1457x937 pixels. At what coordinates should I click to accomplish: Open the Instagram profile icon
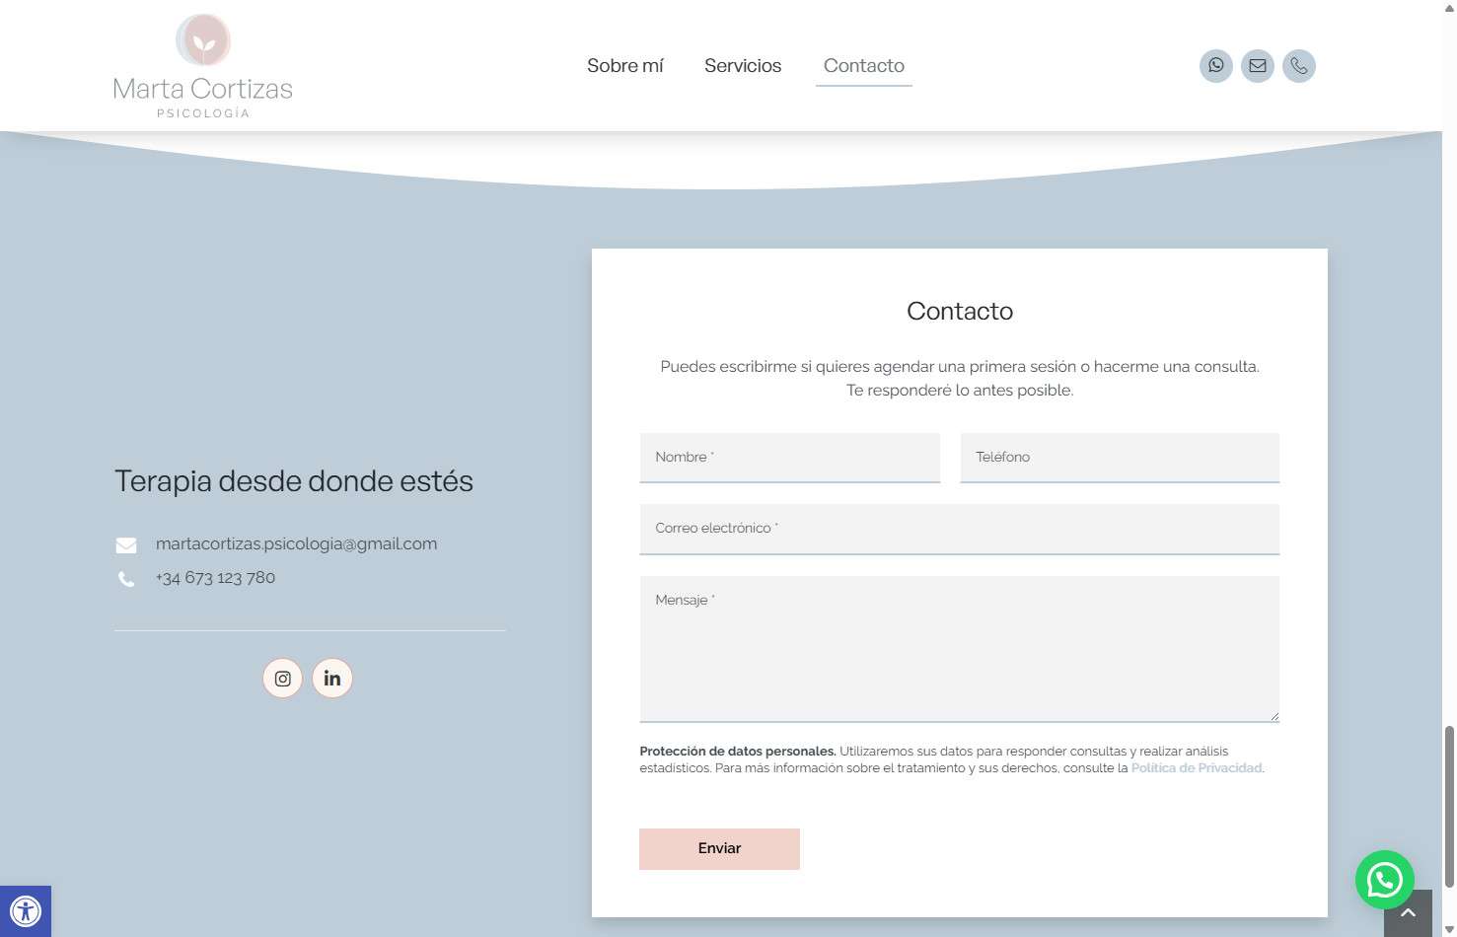tap(282, 679)
